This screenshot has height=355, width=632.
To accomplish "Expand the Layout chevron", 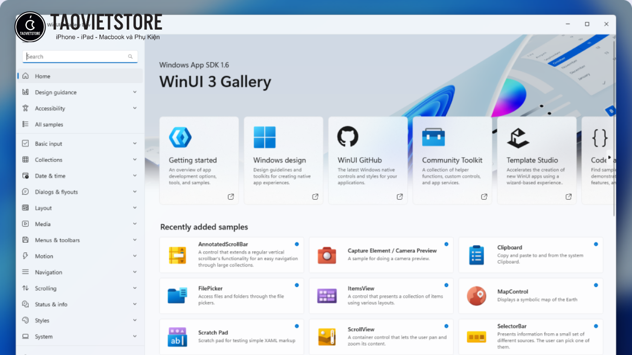I will coord(135,208).
